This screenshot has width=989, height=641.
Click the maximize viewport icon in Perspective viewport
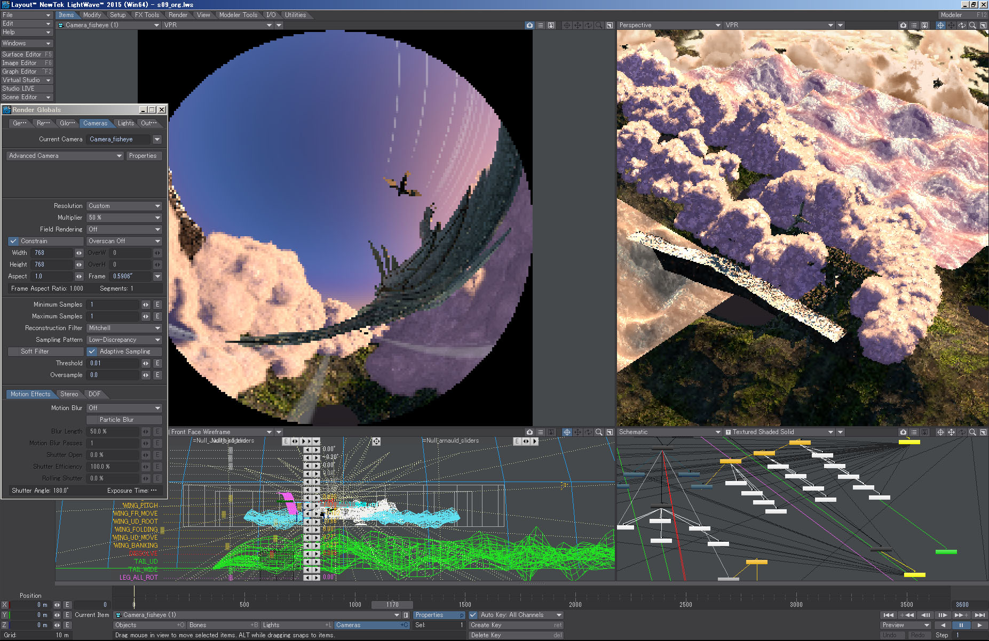coord(983,25)
